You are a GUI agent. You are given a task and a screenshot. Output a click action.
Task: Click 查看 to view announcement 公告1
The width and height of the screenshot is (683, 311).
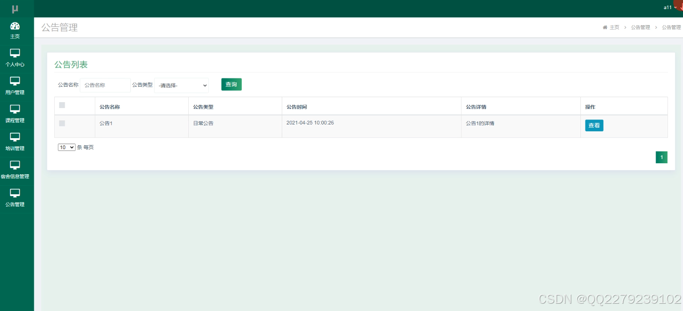tap(594, 125)
